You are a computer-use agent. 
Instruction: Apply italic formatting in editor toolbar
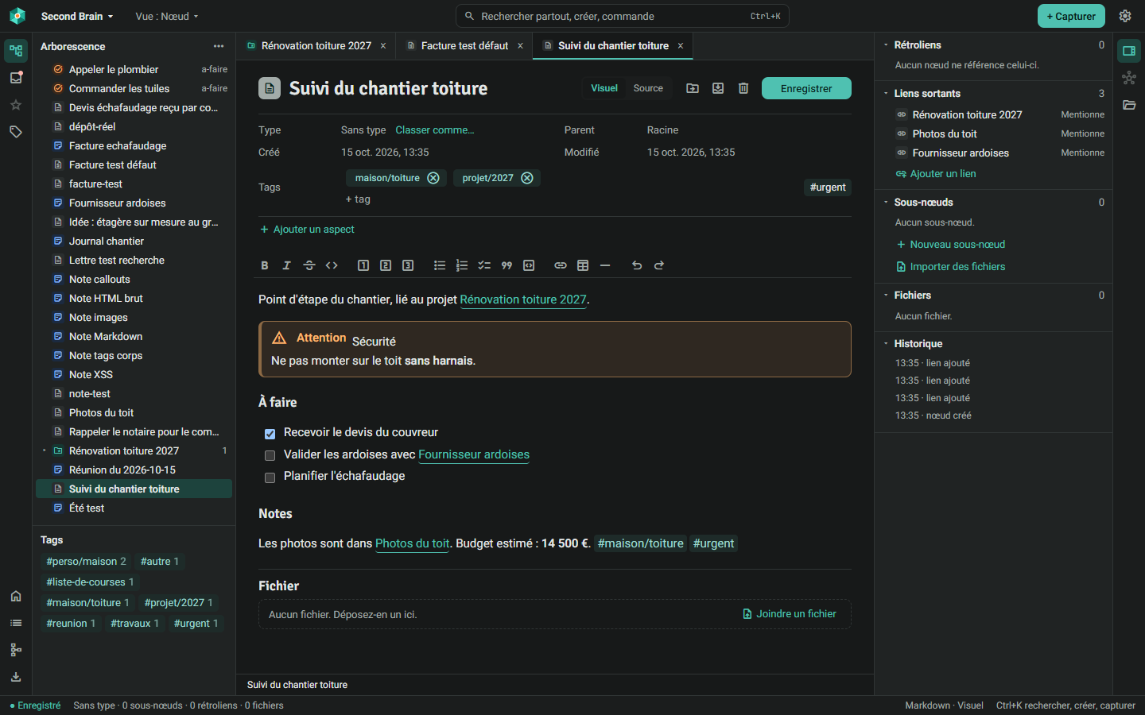coord(287,265)
